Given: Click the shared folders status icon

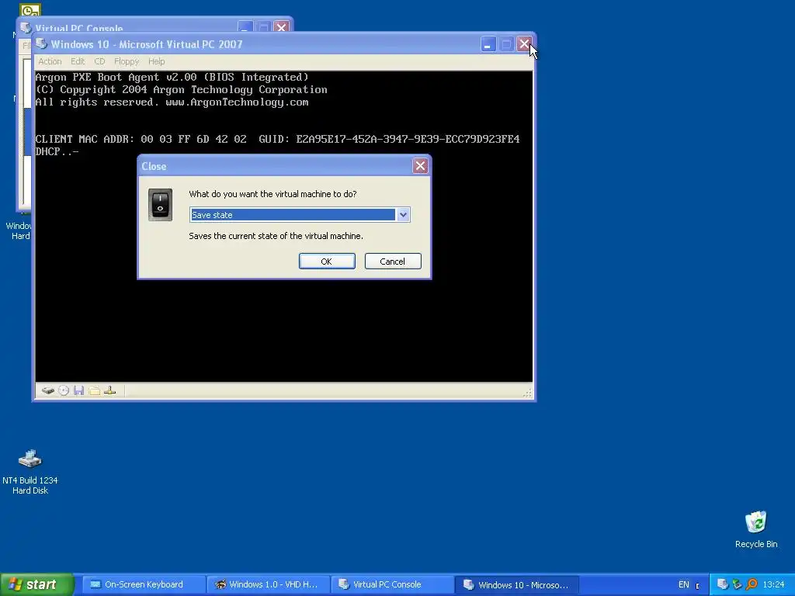Looking at the screenshot, I should [94, 391].
